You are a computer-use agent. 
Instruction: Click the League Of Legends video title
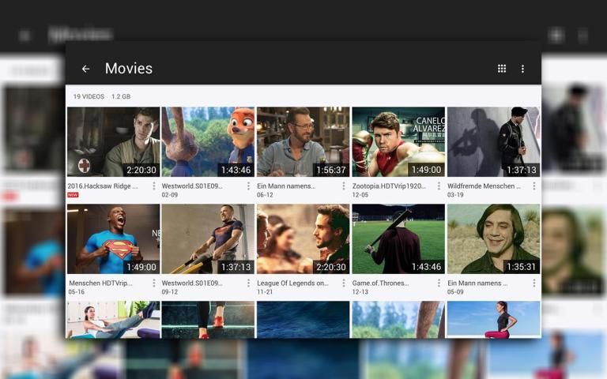292,283
